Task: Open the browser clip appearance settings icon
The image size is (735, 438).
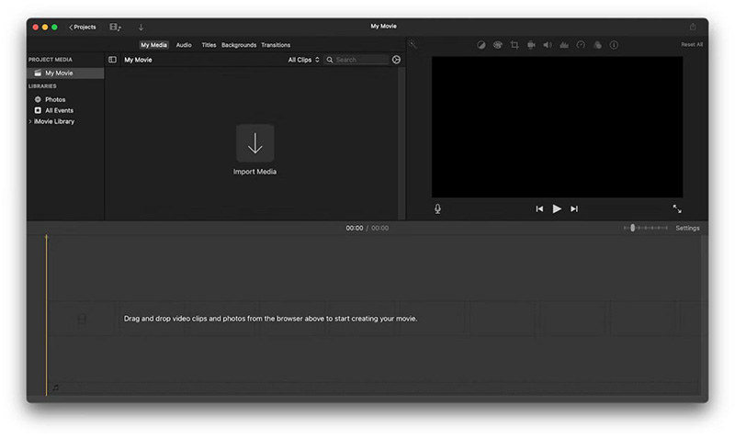Action: [x=397, y=60]
